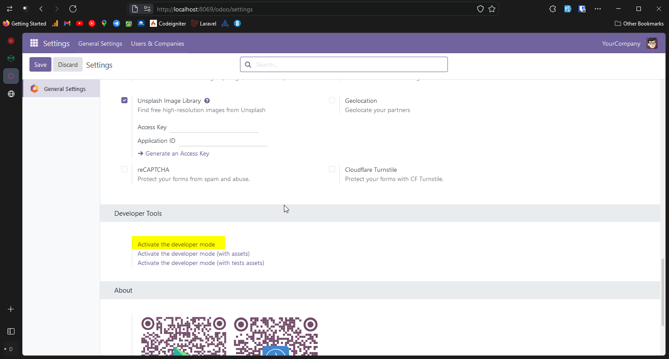This screenshot has height=359, width=669.
Task: Open the General Settings menu
Action: click(100, 44)
